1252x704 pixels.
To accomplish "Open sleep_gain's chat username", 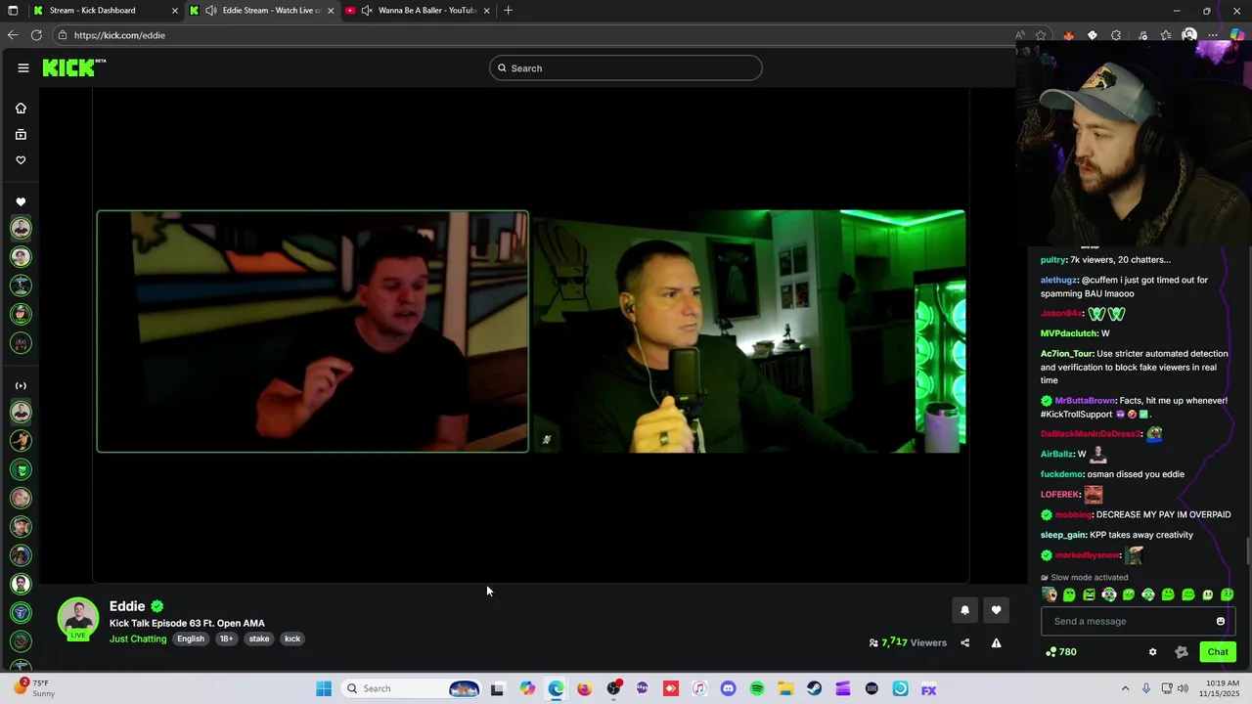I will 1063,535.
